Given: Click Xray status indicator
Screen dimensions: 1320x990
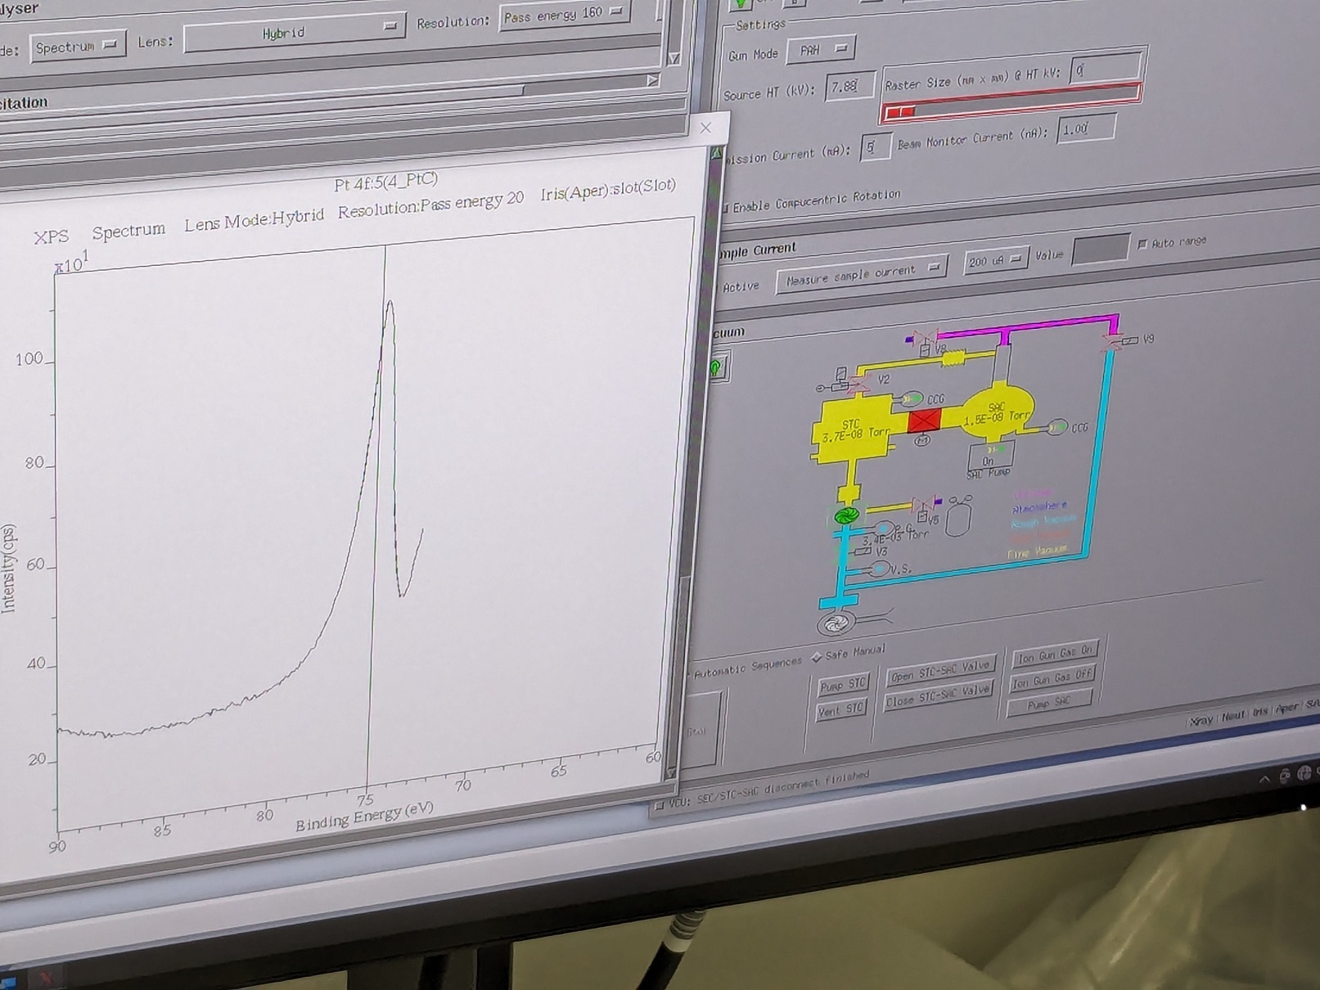Looking at the screenshot, I should pos(1201,720).
